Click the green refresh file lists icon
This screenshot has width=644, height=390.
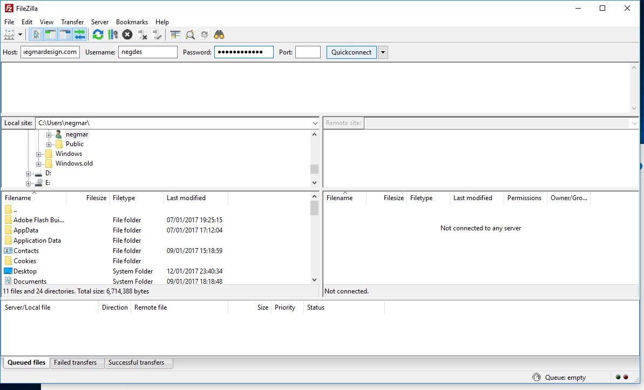[x=98, y=35]
